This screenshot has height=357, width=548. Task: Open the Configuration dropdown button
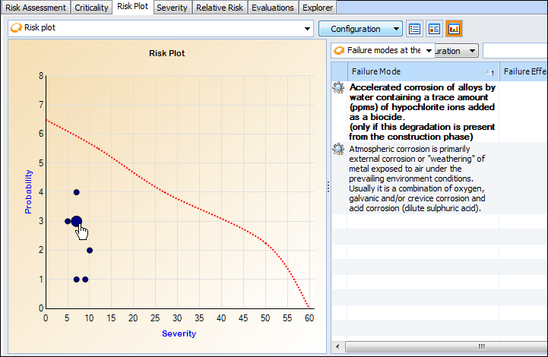[x=360, y=29]
